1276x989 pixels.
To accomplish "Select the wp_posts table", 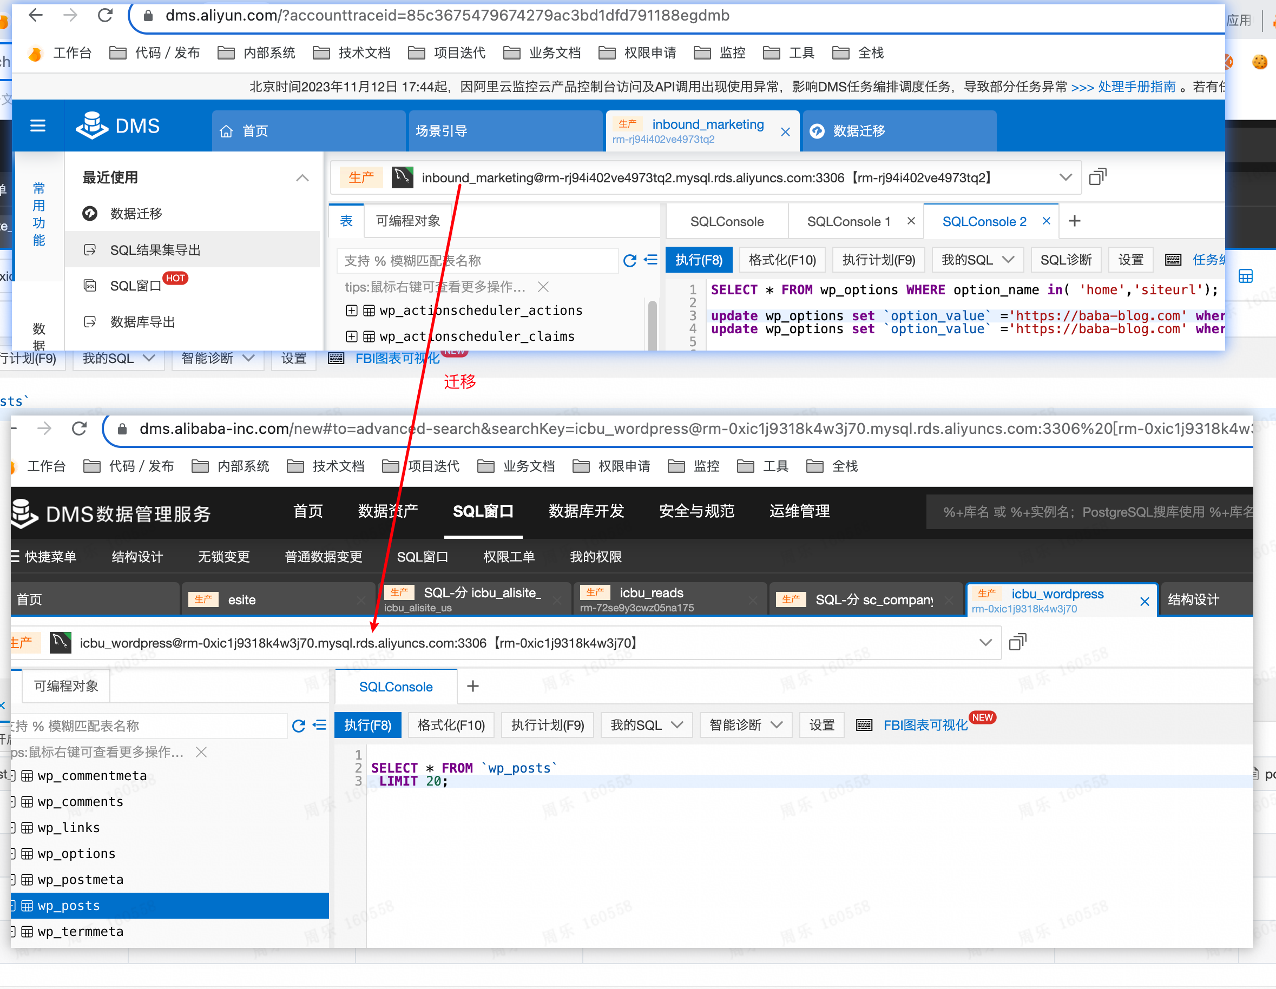I will [169, 906].
